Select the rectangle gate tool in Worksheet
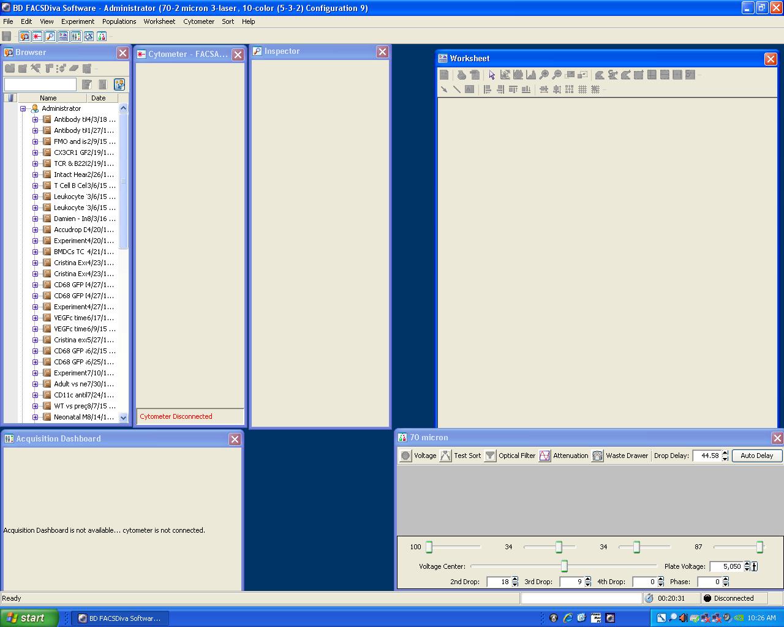Image resolution: width=784 pixels, height=627 pixels. point(639,75)
